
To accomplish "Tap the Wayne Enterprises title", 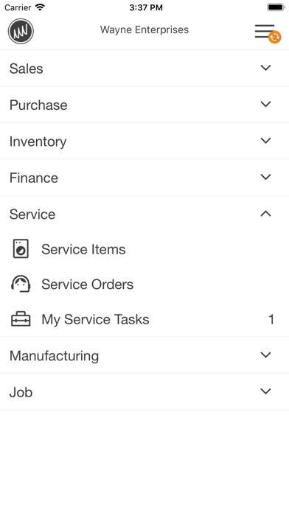I will (x=144, y=29).
